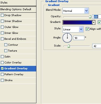The height and width of the screenshot is (104, 101).
Task: Enable the Drop Shadow checkbox
Action: coord(2,15)
